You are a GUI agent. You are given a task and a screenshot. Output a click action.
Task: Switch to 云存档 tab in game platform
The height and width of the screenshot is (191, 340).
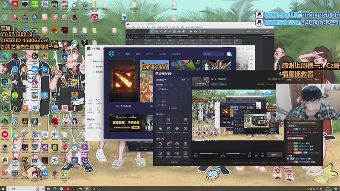tap(150, 54)
